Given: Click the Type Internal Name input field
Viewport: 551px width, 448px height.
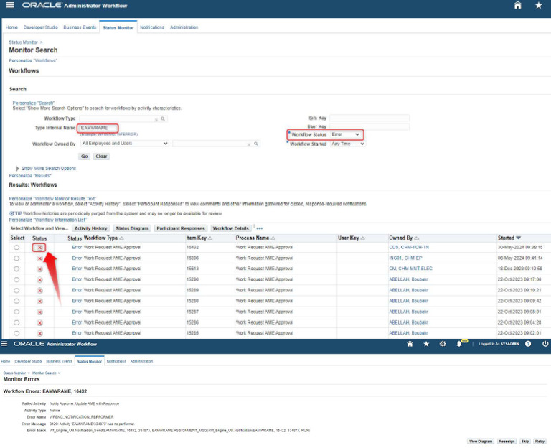Looking at the screenshot, I should [x=98, y=127].
